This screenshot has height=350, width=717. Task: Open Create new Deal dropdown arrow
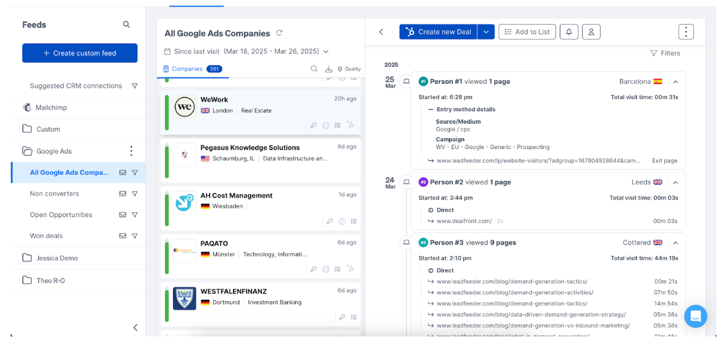[x=486, y=32]
